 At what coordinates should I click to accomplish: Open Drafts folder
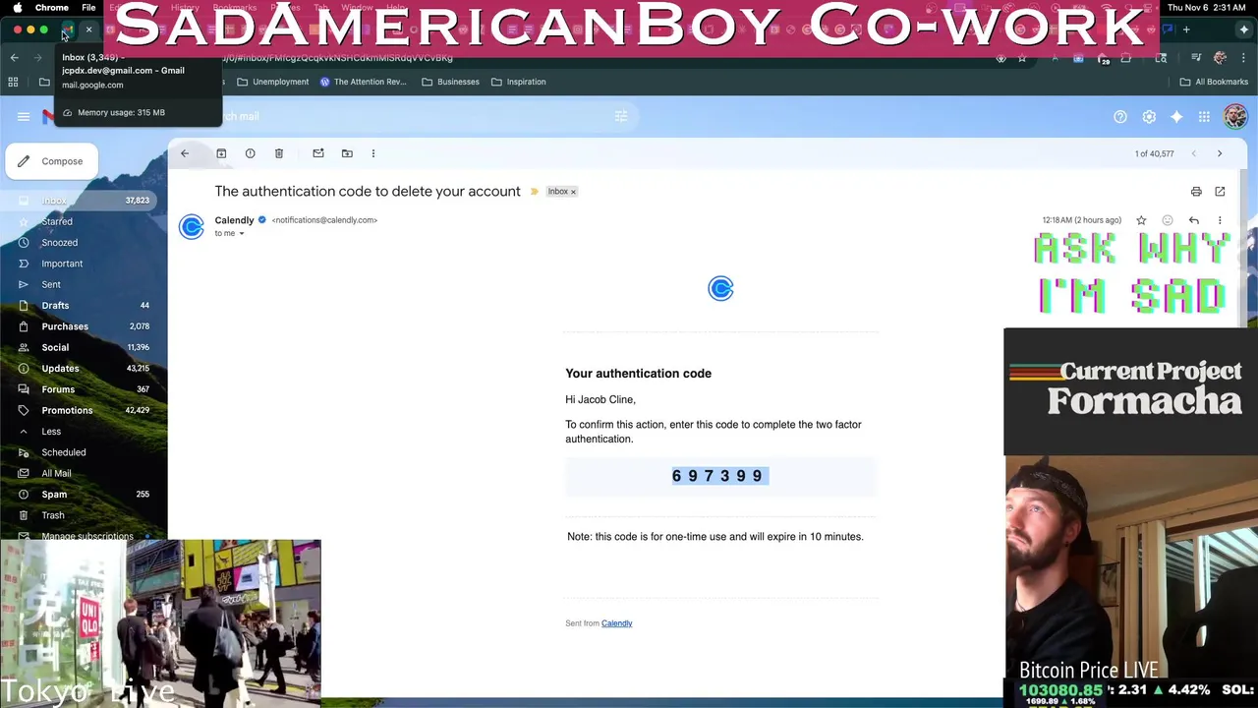click(79, 306)
